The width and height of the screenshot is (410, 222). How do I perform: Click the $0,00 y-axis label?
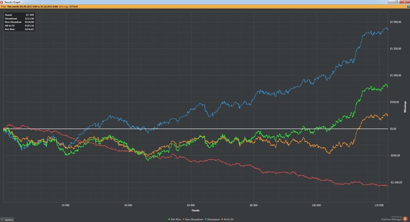(393, 129)
